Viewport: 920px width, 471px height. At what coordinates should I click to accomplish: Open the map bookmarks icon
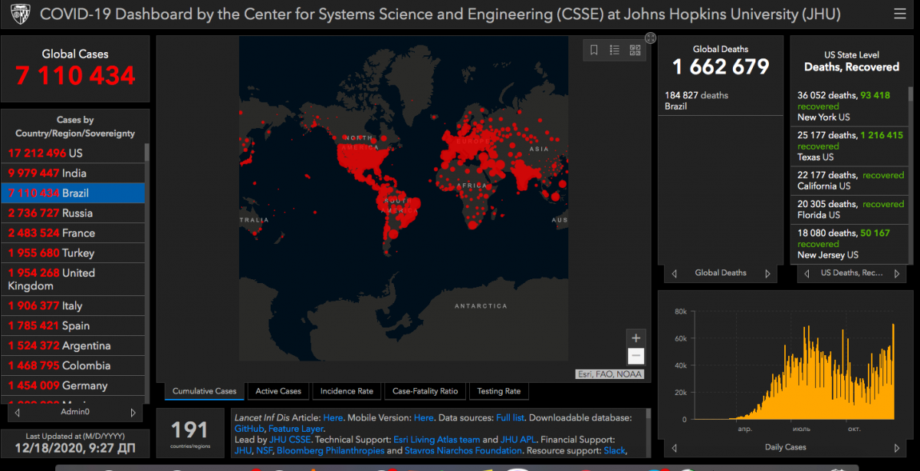(x=594, y=51)
